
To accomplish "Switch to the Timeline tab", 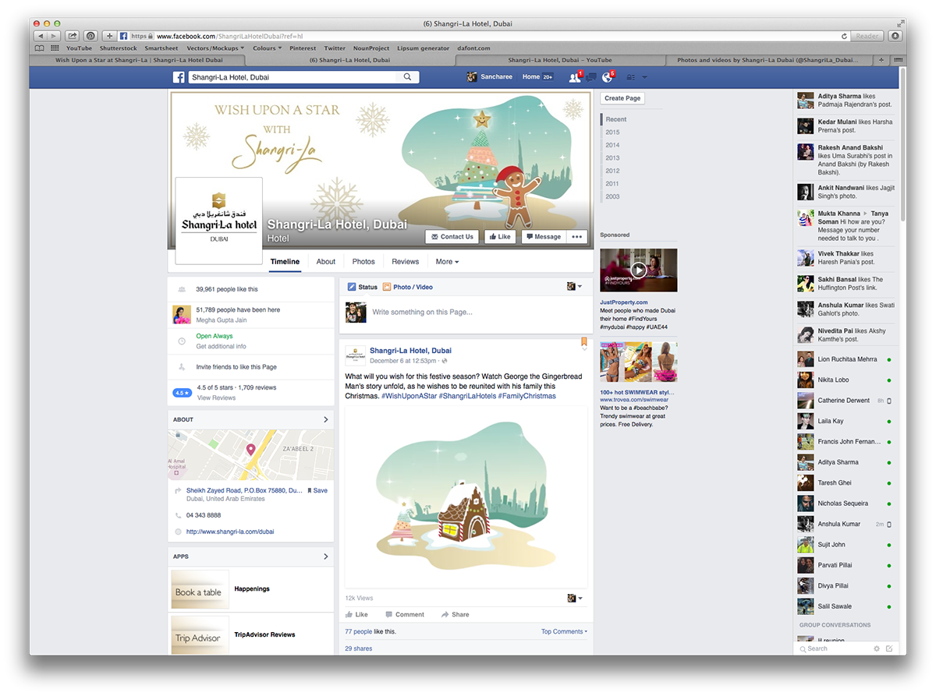I will click(x=285, y=262).
